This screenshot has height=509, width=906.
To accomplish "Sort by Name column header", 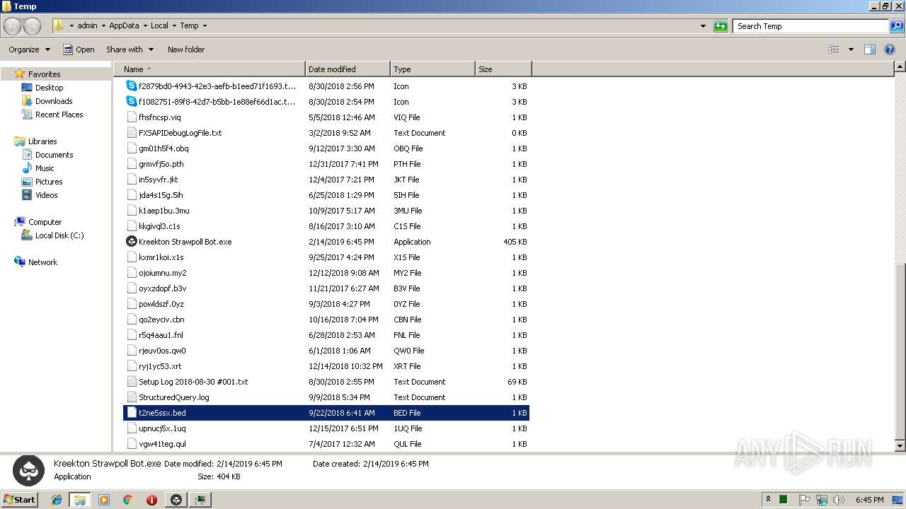I will tap(210, 69).
